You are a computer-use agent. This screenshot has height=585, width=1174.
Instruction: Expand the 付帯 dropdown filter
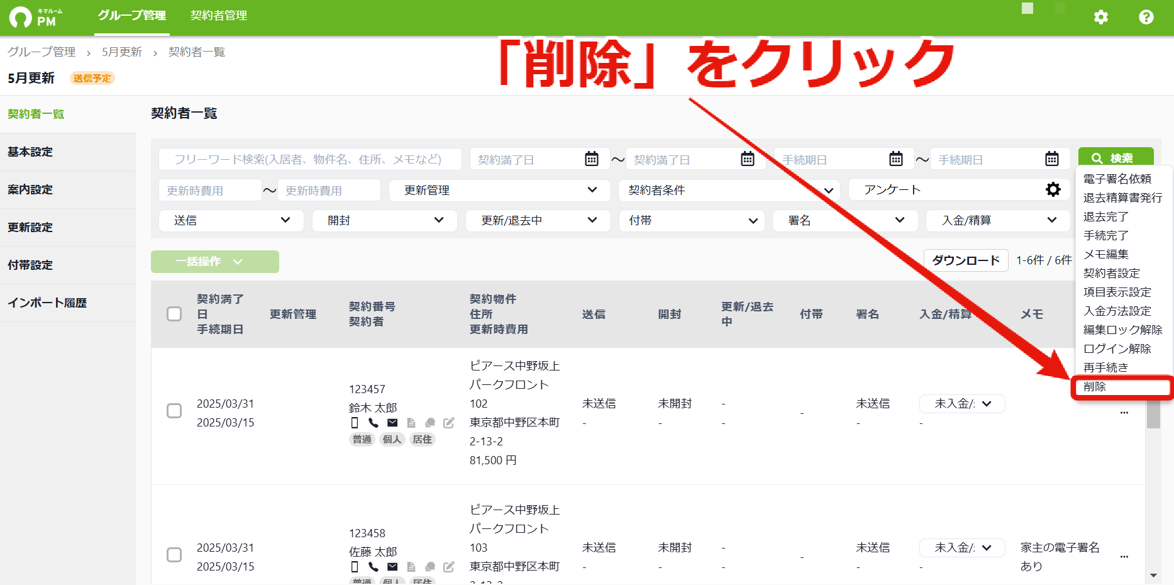692,220
